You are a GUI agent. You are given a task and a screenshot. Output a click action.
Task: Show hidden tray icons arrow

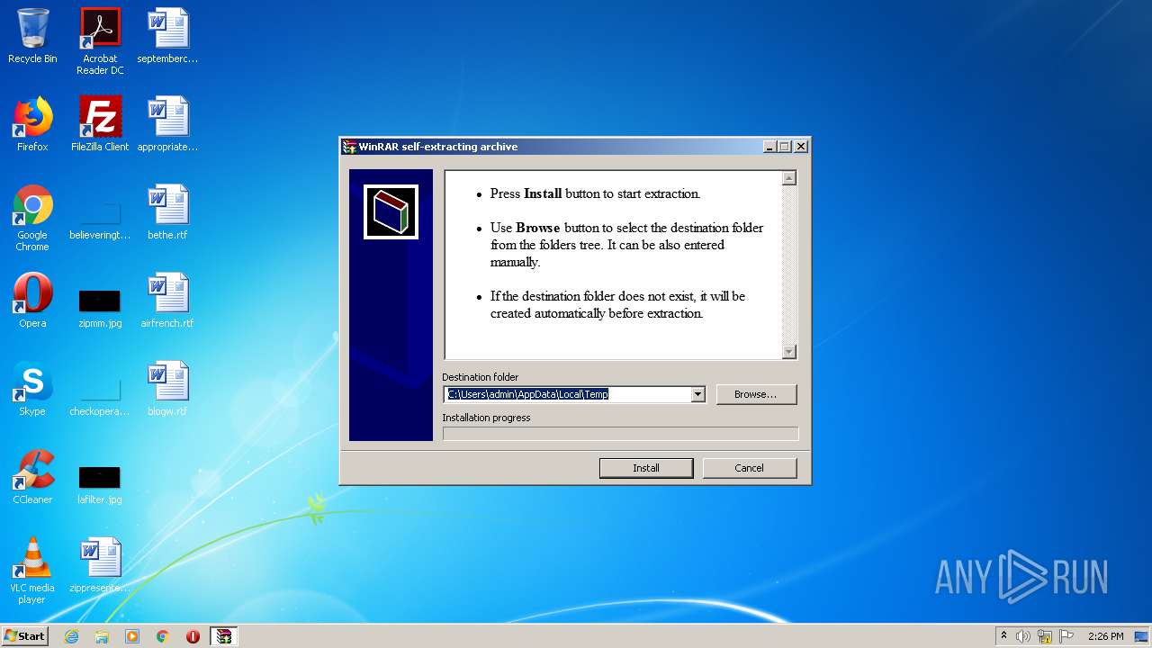click(1003, 636)
